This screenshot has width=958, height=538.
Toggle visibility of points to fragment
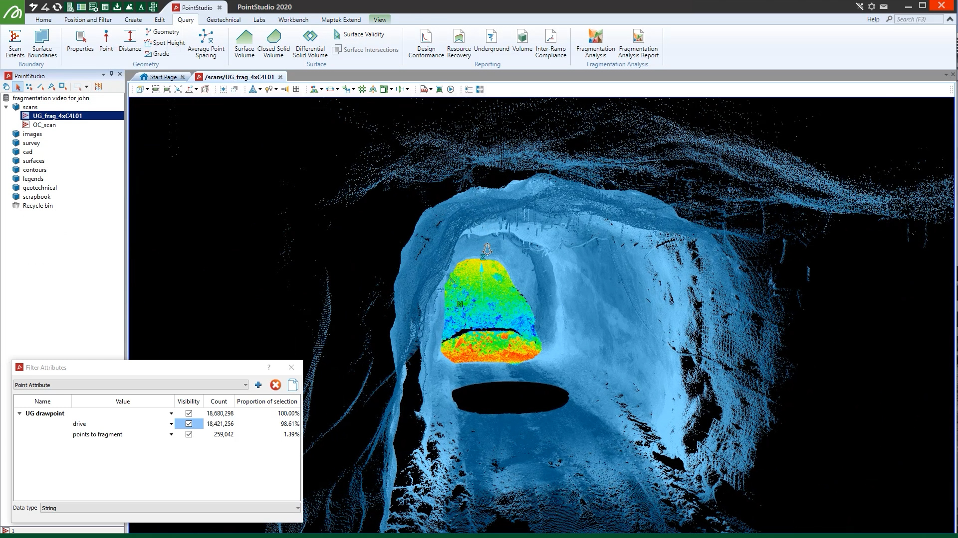(189, 434)
